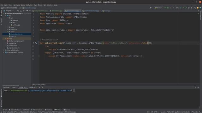This screenshot has height=113, width=202.
Task: Click Python 3.9 interpreter in status bar
Action: click(x=178, y=112)
